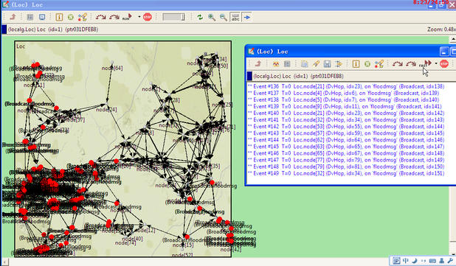Click the node[24] label in network map
The width and height of the screenshot is (456, 266).
pyautogui.click(x=106, y=110)
